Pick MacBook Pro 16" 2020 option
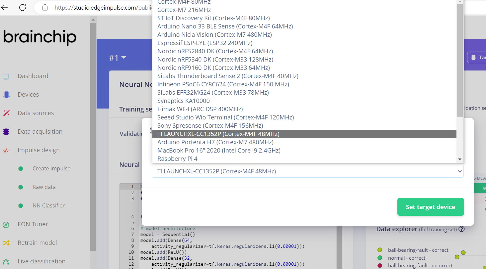Image resolution: width=486 pixels, height=269 pixels. tap(304, 151)
